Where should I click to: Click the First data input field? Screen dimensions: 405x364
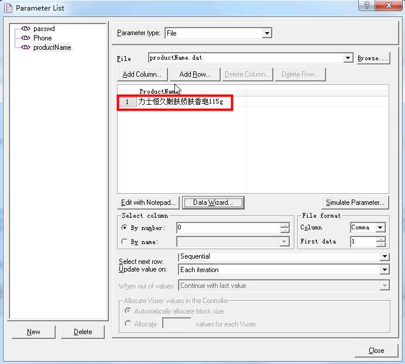[363, 242]
